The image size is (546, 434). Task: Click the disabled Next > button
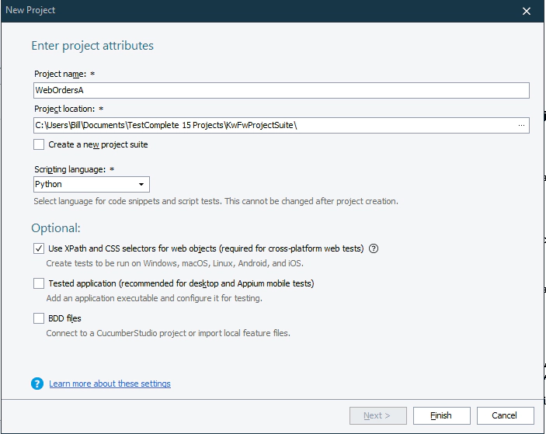pos(377,415)
